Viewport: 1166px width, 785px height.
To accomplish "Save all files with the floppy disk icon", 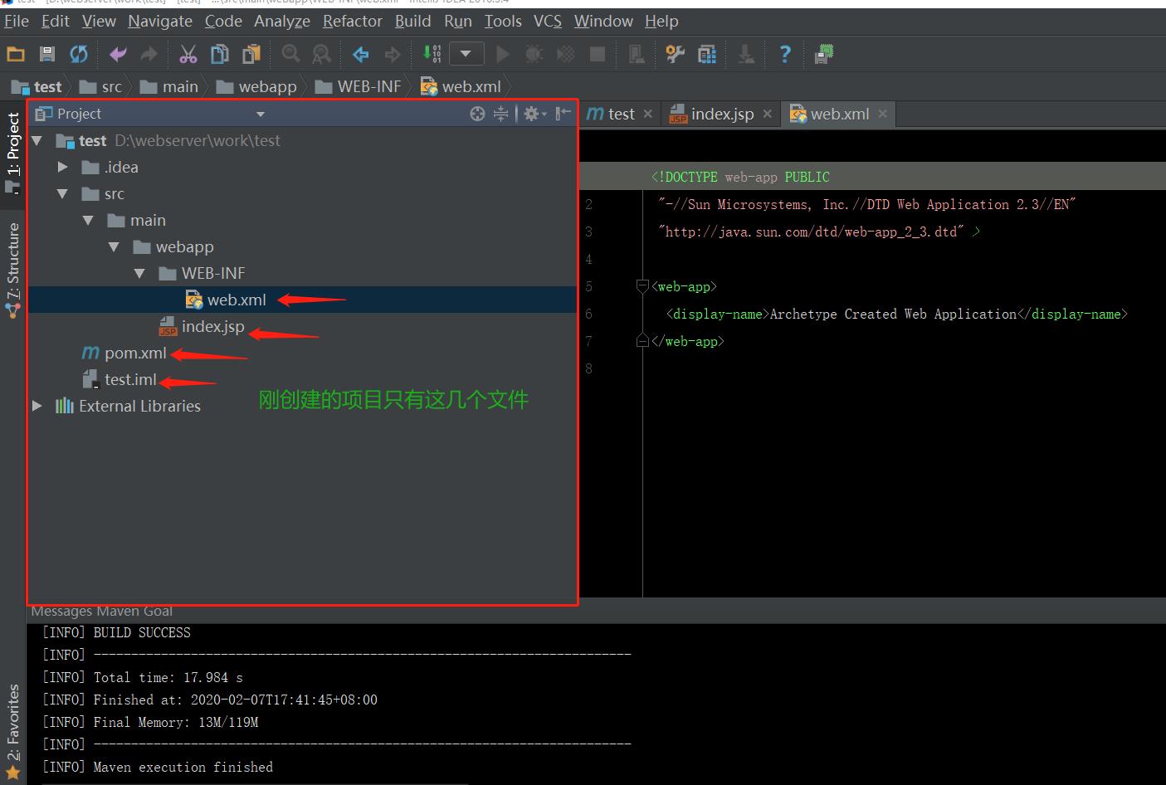I will [x=47, y=55].
